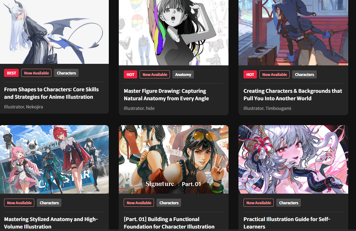
Task: Click Now Available tag on Part. 01 course
Action: (x=139, y=203)
